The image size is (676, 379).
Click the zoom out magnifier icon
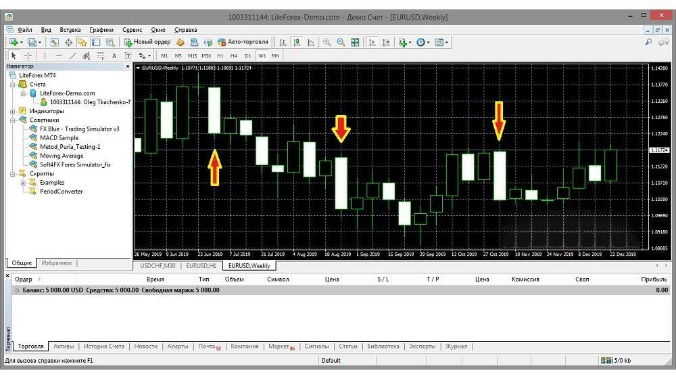pyautogui.click(x=341, y=42)
